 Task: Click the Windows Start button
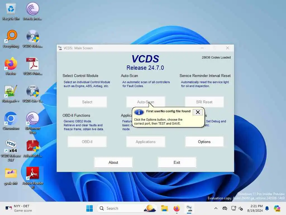tap(89, 208)
